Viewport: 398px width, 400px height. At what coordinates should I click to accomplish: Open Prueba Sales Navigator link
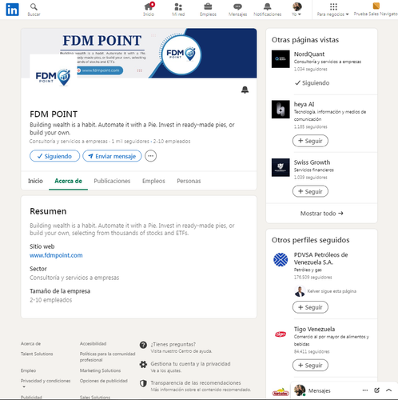tap(376, 10)
